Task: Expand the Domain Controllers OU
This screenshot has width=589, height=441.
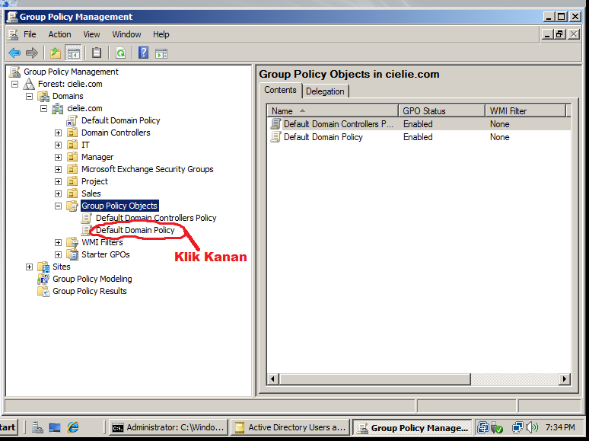Action: coord(59,133)
